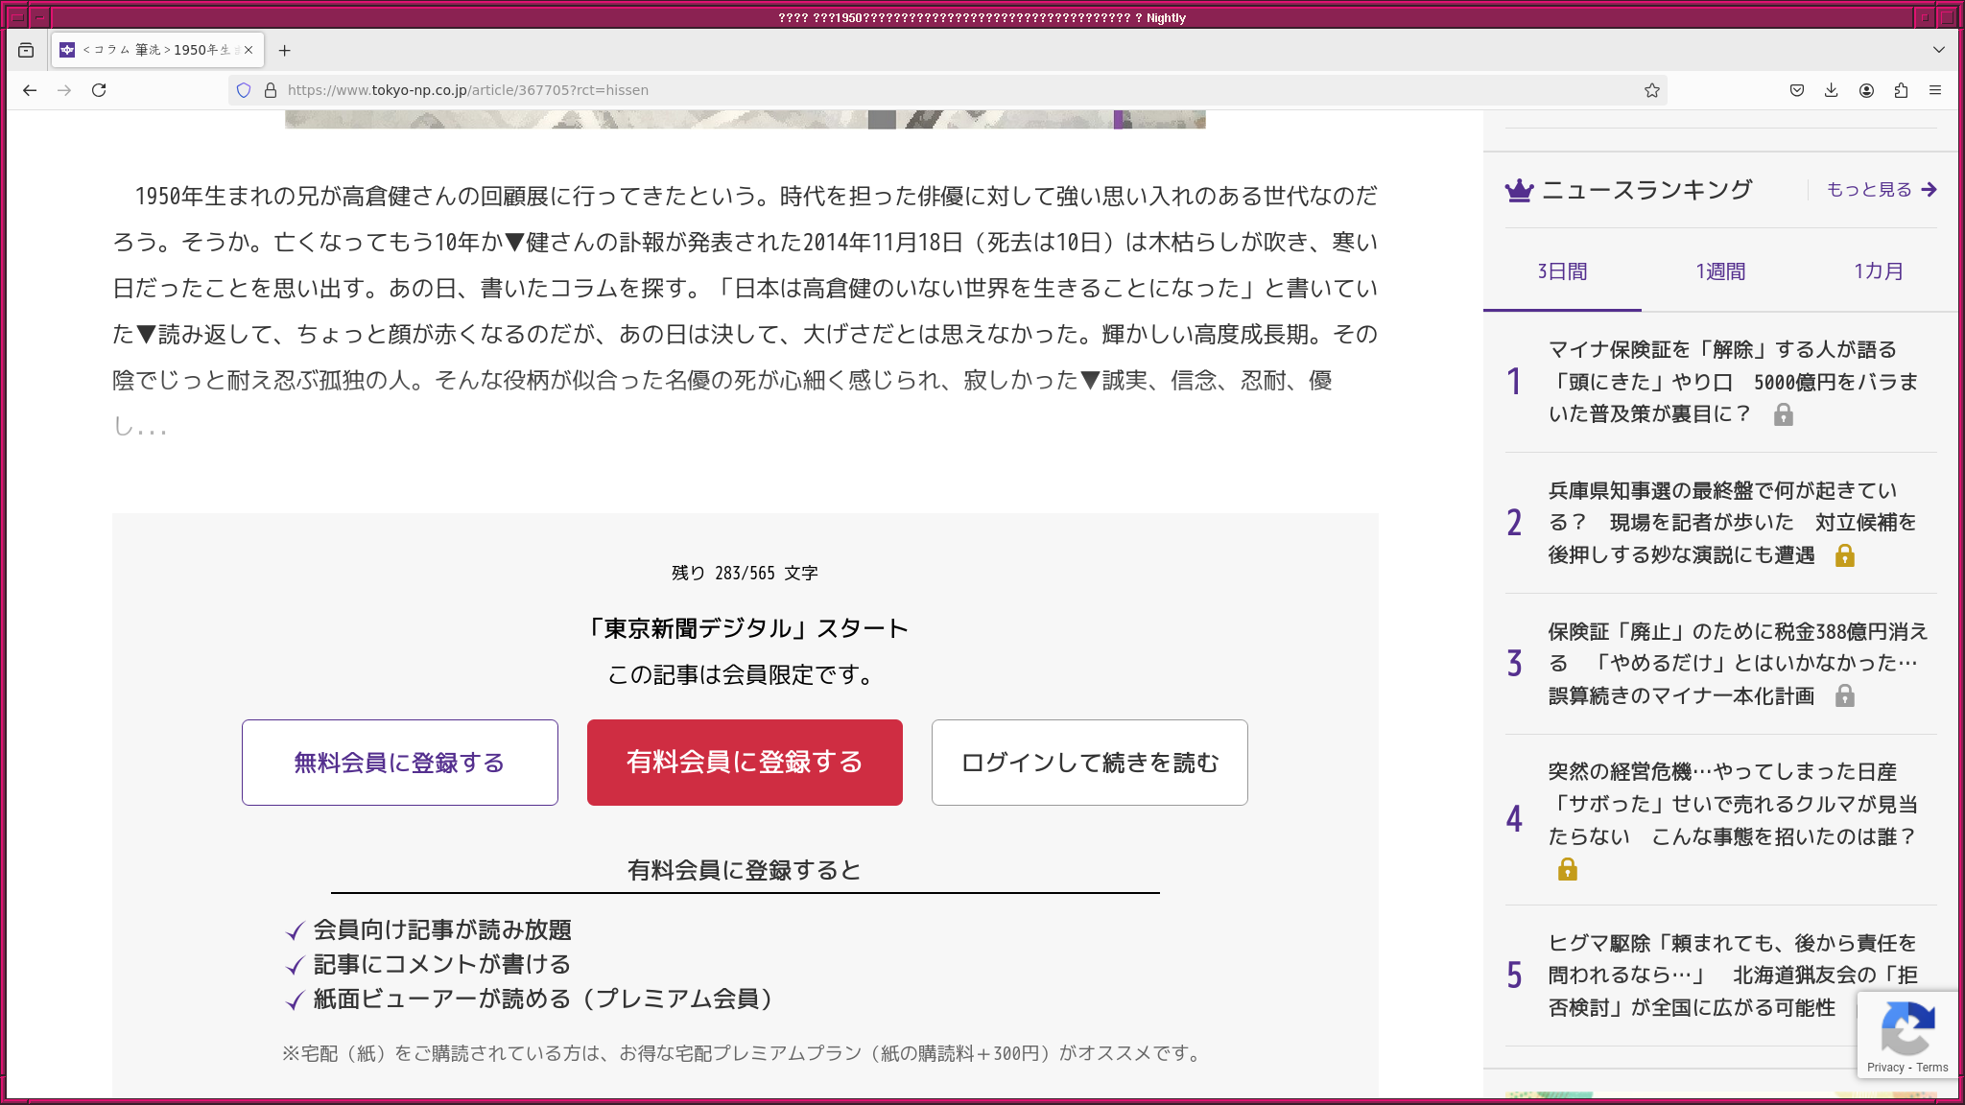1965x1105 pixels.
Task: Open the extensions puzzle icon
Action: coord(1901,90)
